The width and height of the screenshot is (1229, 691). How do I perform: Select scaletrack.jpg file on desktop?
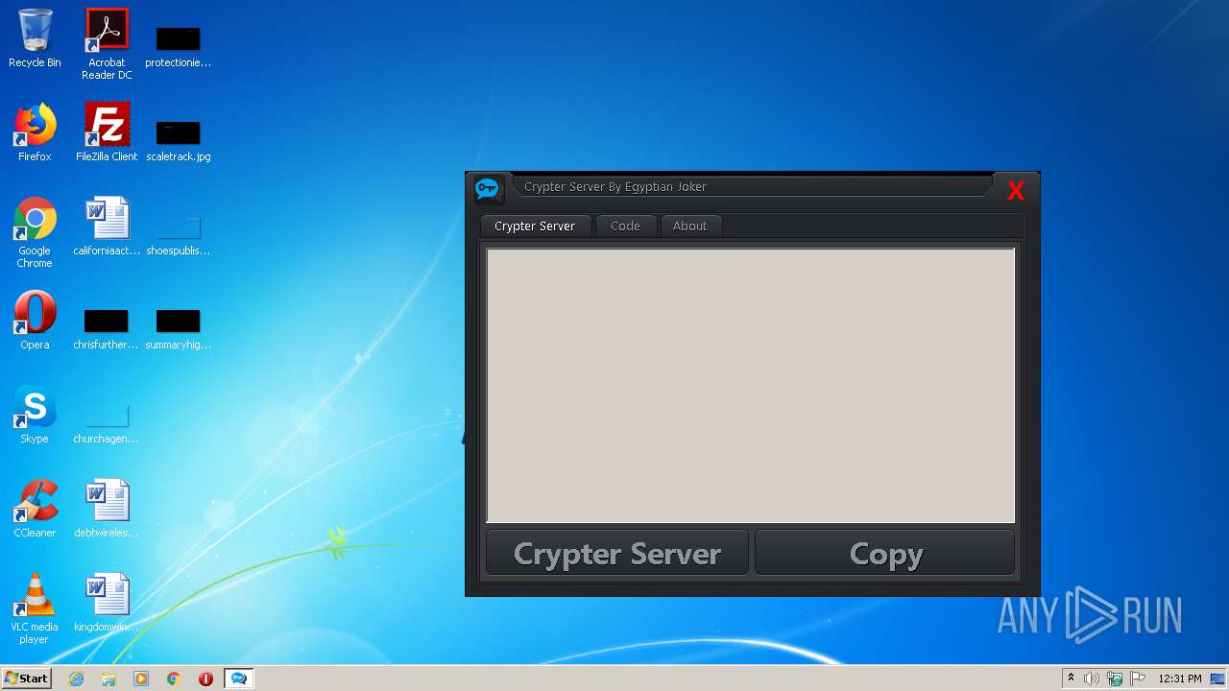pyautogui.click(x=178, y=140)
